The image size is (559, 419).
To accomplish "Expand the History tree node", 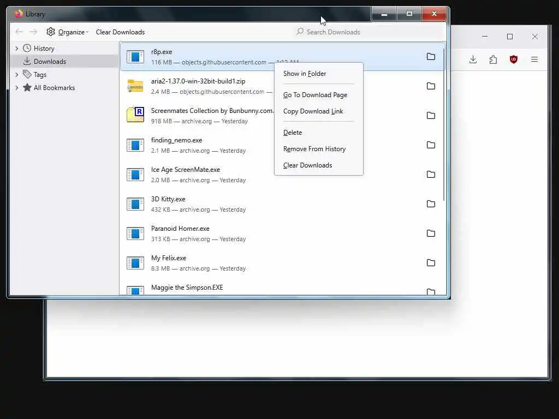I will 17,49.
